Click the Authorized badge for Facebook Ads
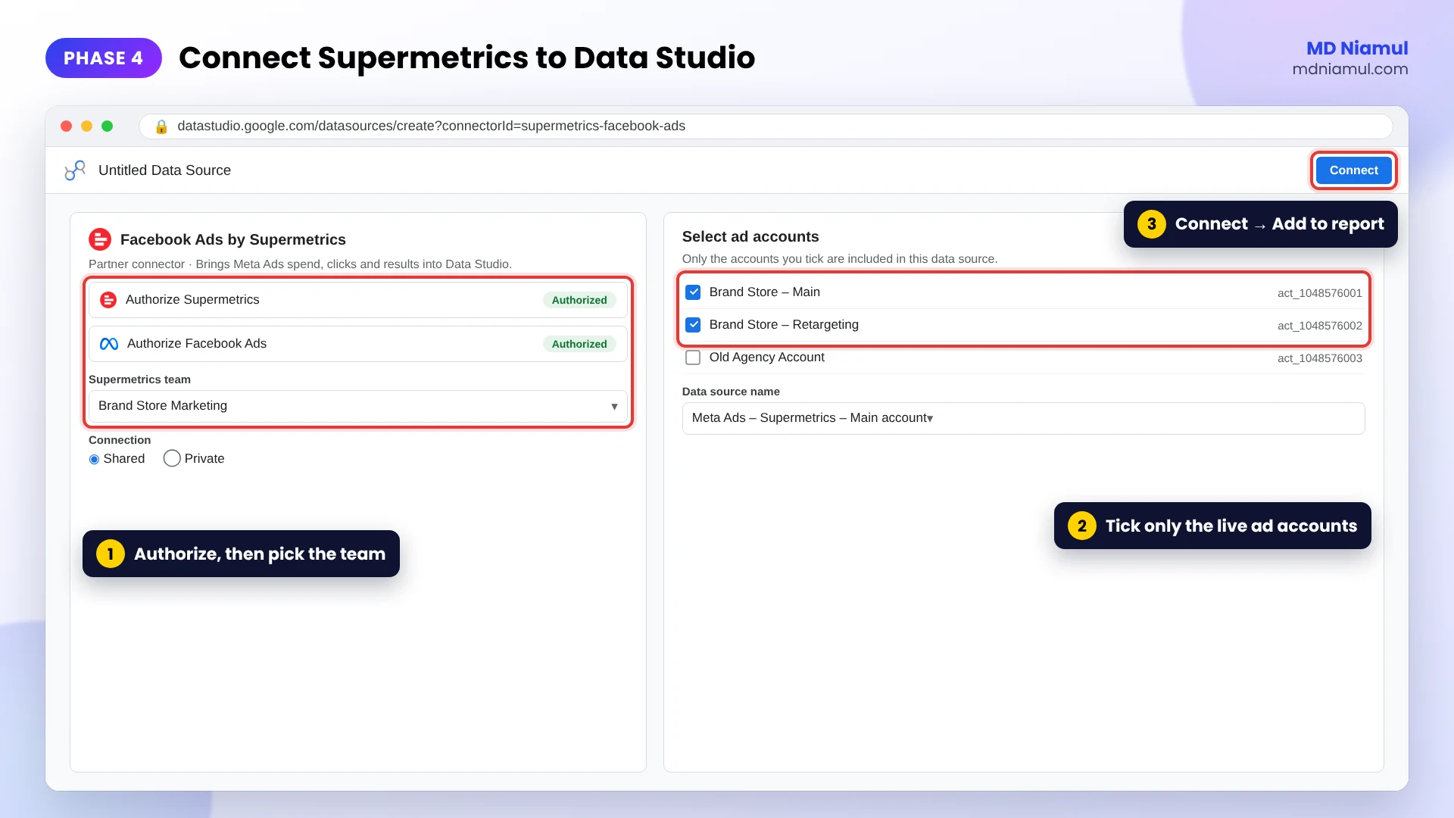Viewport: 1454px width, 818px height. (x=579, y=344)
